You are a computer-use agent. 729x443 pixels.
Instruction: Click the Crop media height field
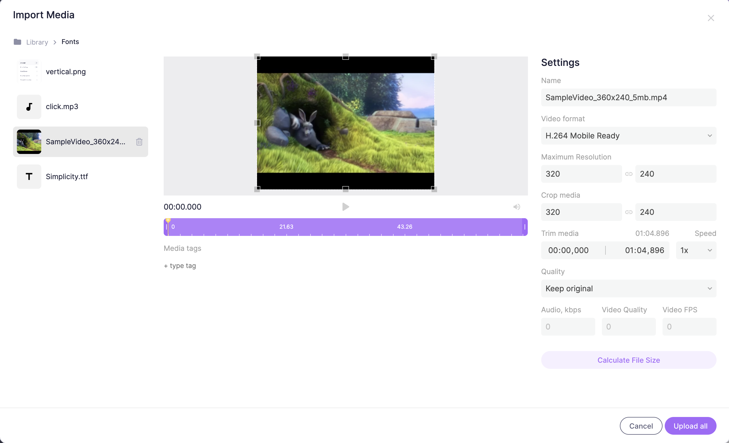coord(676,212)
